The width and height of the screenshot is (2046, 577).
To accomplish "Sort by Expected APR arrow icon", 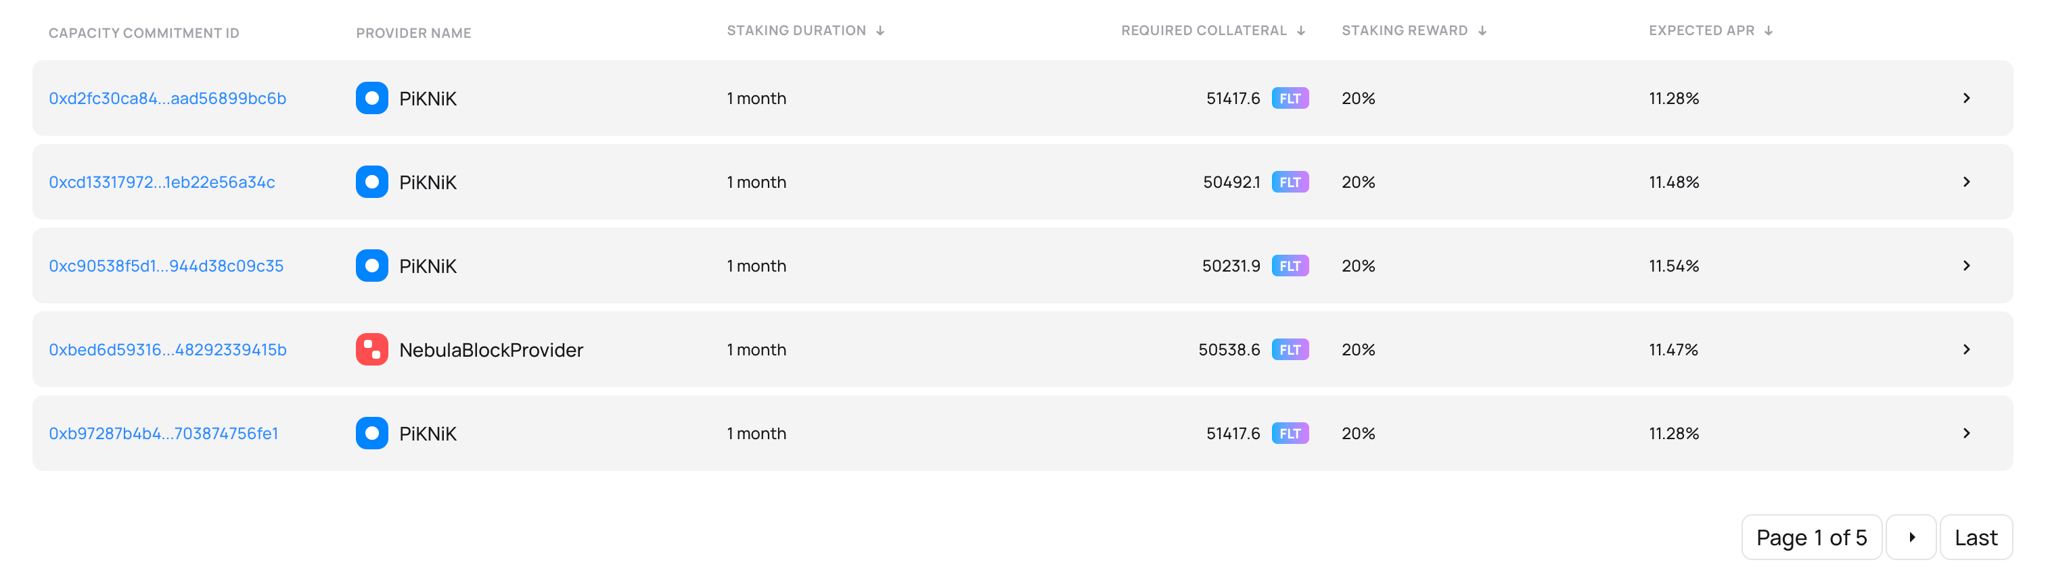I will coord(1769,31).
